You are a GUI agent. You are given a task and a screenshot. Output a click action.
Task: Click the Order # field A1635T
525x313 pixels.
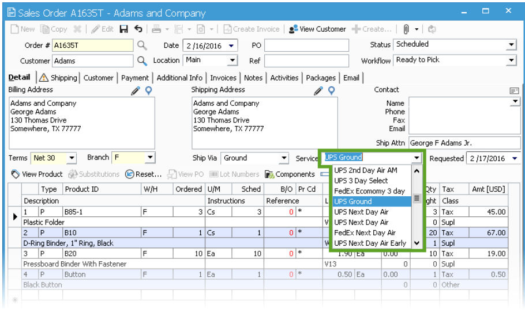tap(93, 45)
